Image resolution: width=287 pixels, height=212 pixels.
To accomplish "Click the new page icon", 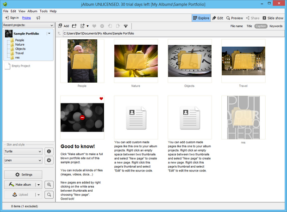I will point(82,26).
